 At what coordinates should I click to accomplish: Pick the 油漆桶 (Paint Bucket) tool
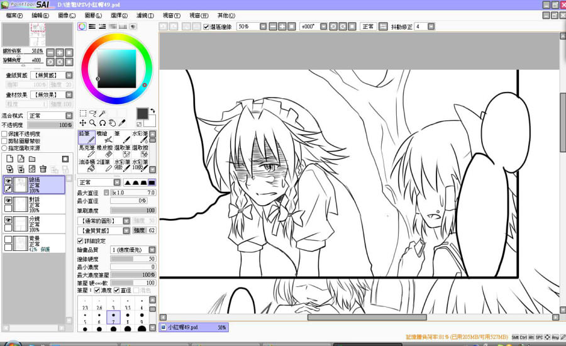tap(86, 165)
